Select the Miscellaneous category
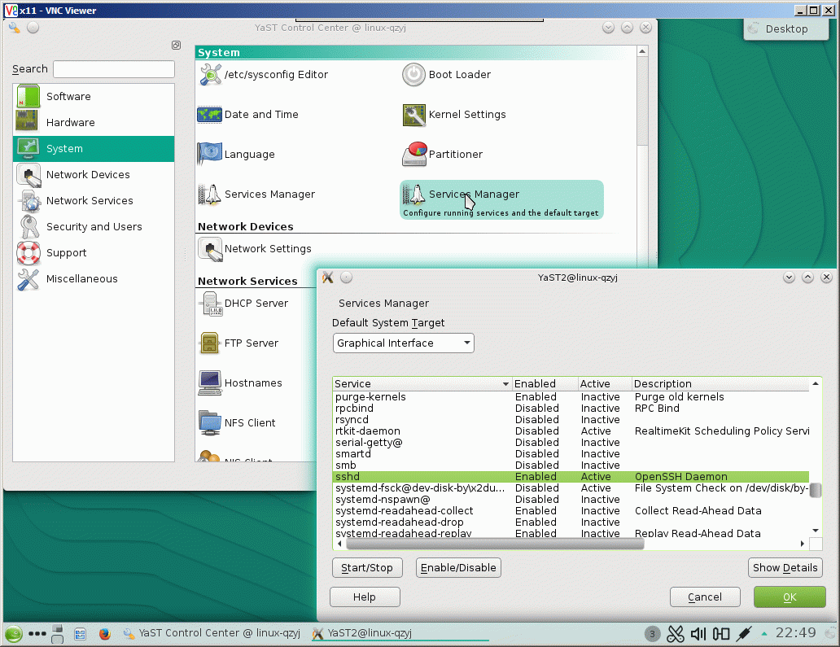The width and height of the screenshot is (840, 647). pos(94,279)
